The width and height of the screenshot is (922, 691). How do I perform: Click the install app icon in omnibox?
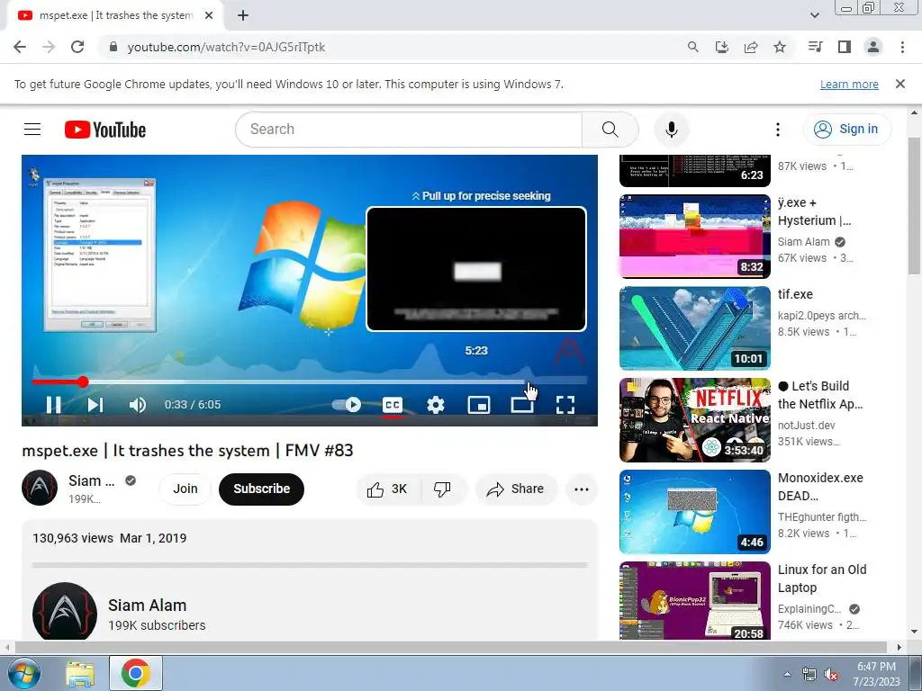point(722,47)
